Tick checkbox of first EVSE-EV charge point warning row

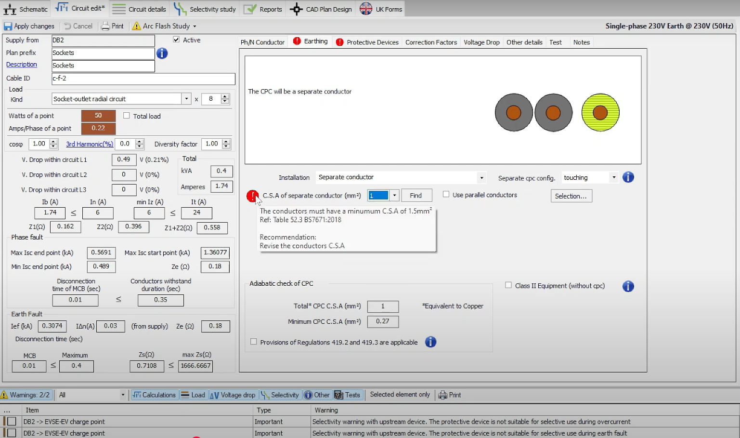tap(12, 422)
